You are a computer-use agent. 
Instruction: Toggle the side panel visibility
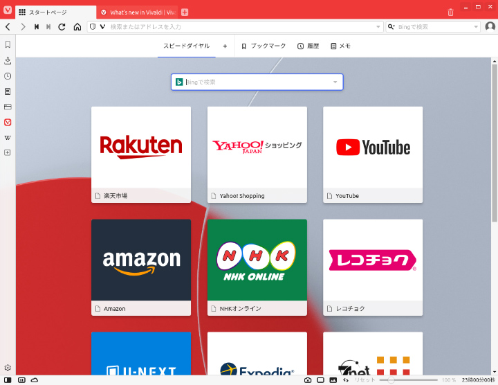coord(8,380)
